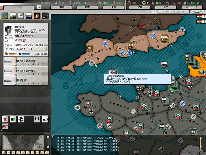The width and height of the screenshot is (206, 155).
Task: Click the イギリス海峡西部 location field
Action: tap(26, 49)
